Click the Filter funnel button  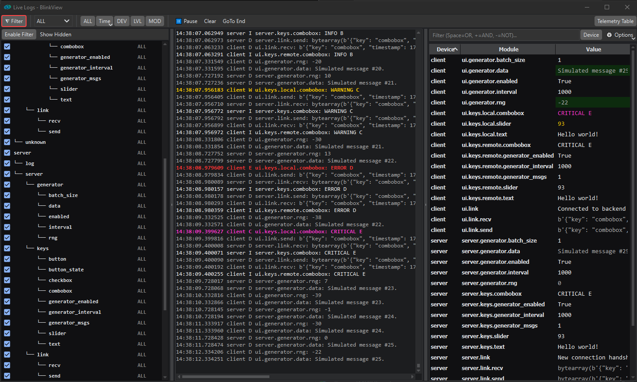pyautogui.click(x=14, y=21)
